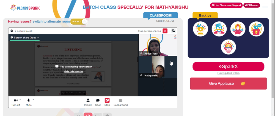Open the picture-in-picture icon beside stop sharing
Screen dimensions: 275x116
point(173,31)
